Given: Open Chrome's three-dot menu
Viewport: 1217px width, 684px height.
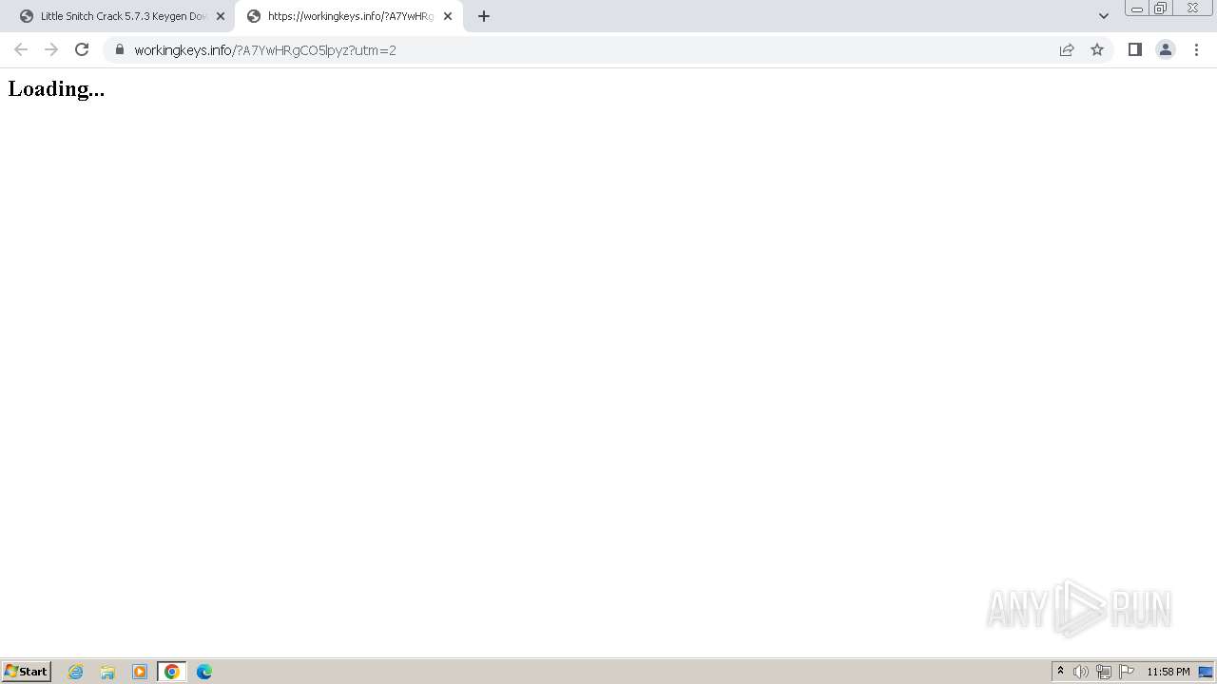Looking at the screenshot, I should coord(1197,49).
